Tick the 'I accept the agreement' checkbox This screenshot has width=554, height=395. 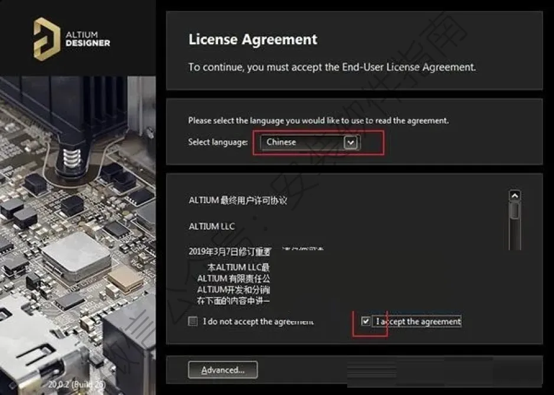366,321
